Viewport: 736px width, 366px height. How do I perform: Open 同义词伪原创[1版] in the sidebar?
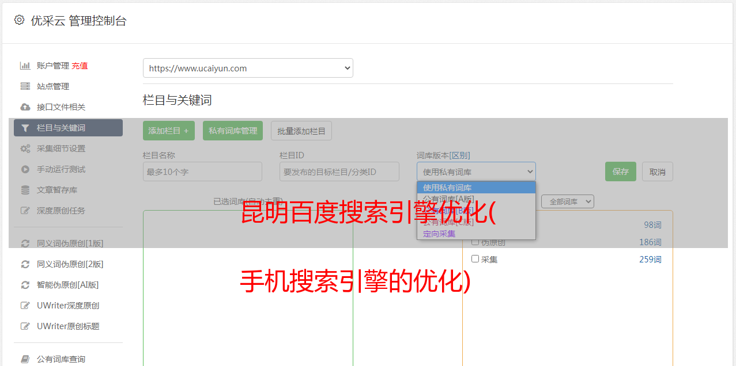(x=70, y=243)
